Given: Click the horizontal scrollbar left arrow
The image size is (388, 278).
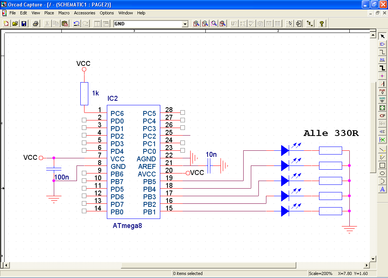Looking at the screenshot, I should pyautogui.click(x=6, y=266).
